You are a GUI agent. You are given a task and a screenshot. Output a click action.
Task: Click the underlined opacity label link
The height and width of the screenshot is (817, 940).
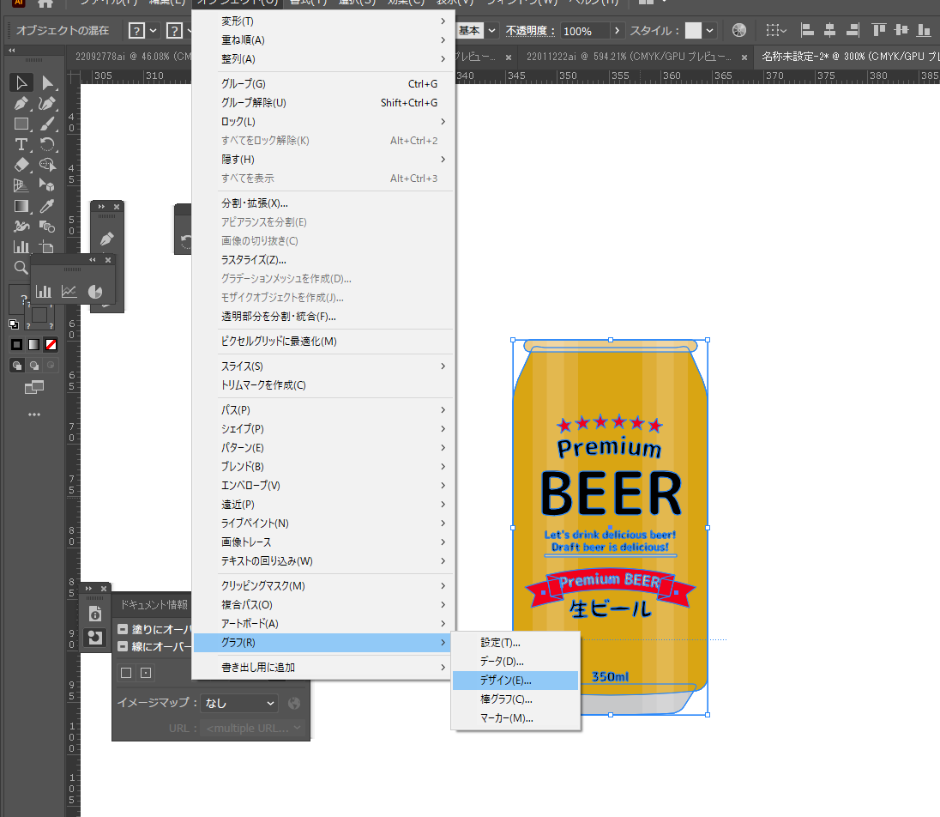point(529,31)
